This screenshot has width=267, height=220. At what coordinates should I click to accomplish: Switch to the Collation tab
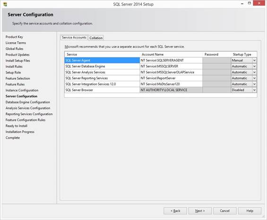point(96,38)
